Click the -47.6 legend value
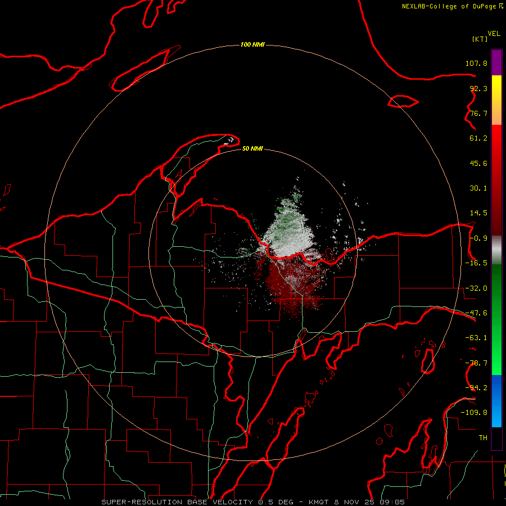 (476, 313)
